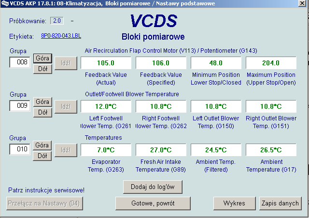Click the Right Outlet Blower Temp. (G151) label

pyautogui.click(x=271, y=122)
